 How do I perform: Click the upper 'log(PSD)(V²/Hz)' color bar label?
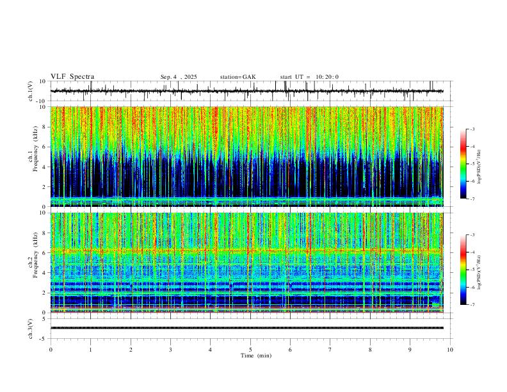(x=479, y=167)
